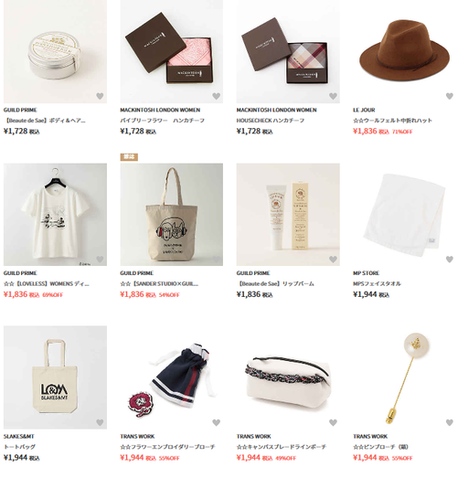Favorite the Beaute de Sae body cream tin

point(100,96)
